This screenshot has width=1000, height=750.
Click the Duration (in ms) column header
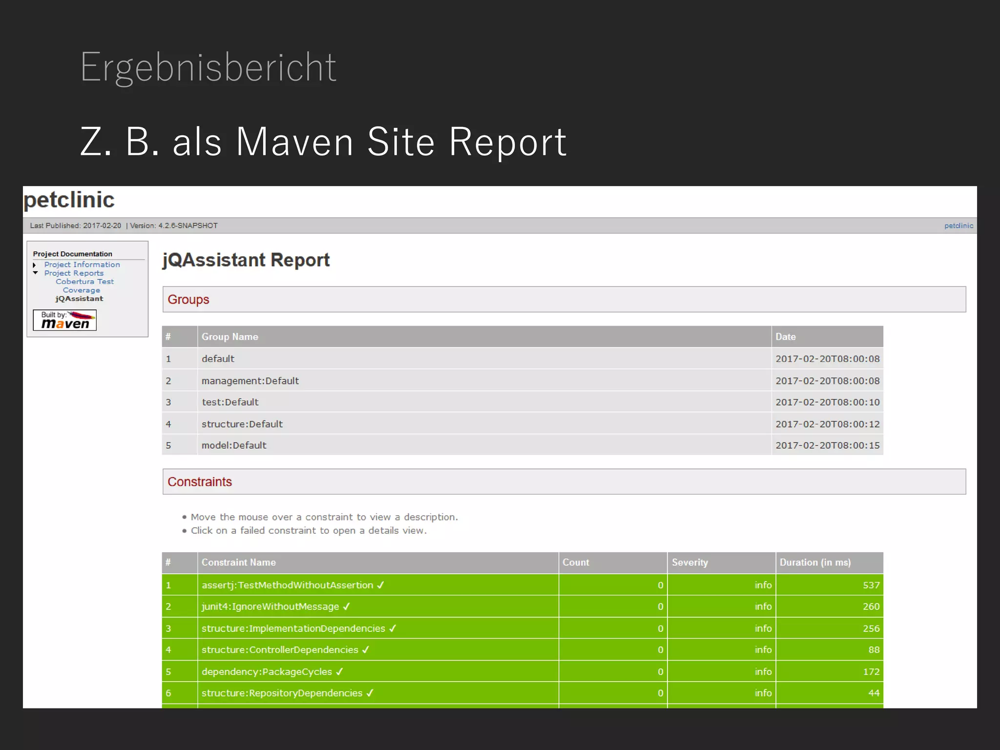point(829,562)
